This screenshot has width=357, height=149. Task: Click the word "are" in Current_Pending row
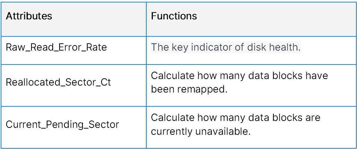[313, 118]
